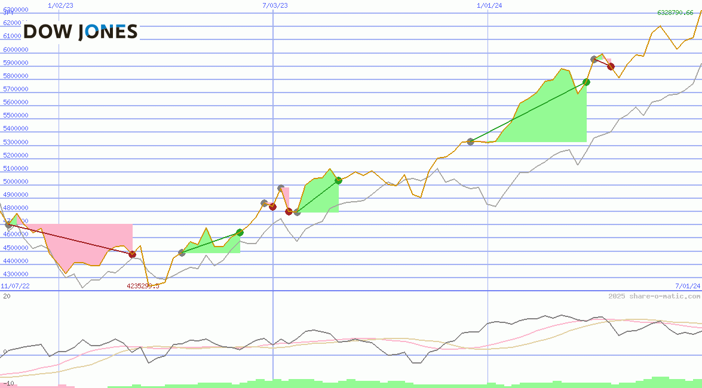Select the green buy marker near 5700000
The image size is (702, 388).
pos(586,82)
